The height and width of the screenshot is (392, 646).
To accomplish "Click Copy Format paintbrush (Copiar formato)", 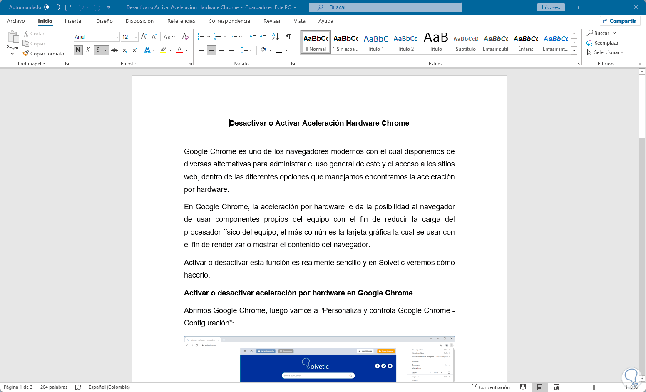I will coord(44,53).
